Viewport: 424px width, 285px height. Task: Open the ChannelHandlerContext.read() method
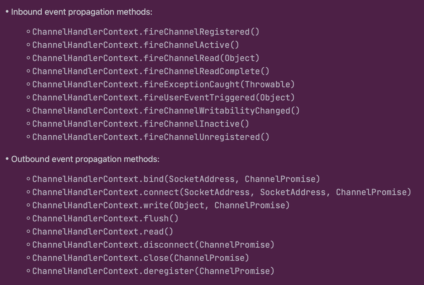[103, 232]
